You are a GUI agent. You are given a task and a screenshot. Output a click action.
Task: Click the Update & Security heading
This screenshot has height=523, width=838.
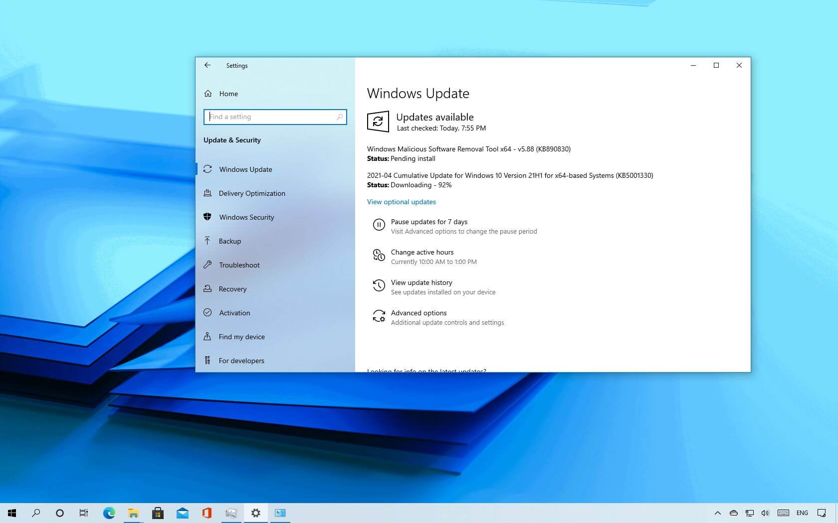(x=232, y=140)
